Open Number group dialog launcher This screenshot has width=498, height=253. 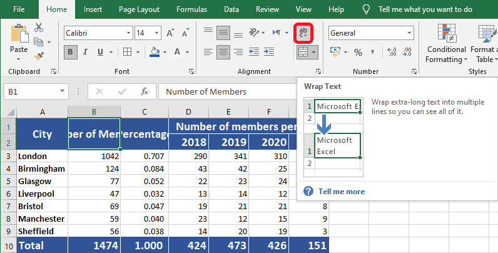point(414,71)
